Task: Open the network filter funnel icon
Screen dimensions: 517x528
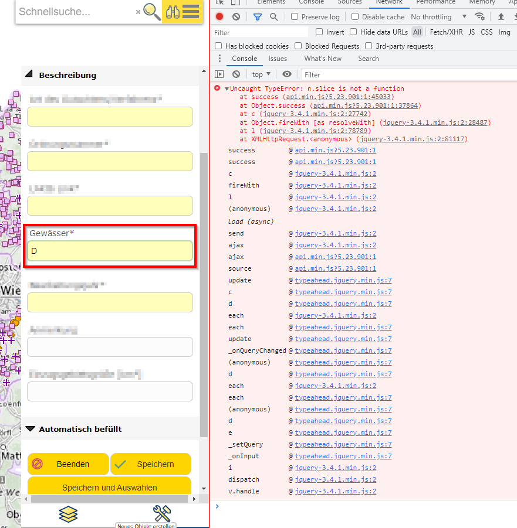Action: pyautogui.click(x=258, y=16)
